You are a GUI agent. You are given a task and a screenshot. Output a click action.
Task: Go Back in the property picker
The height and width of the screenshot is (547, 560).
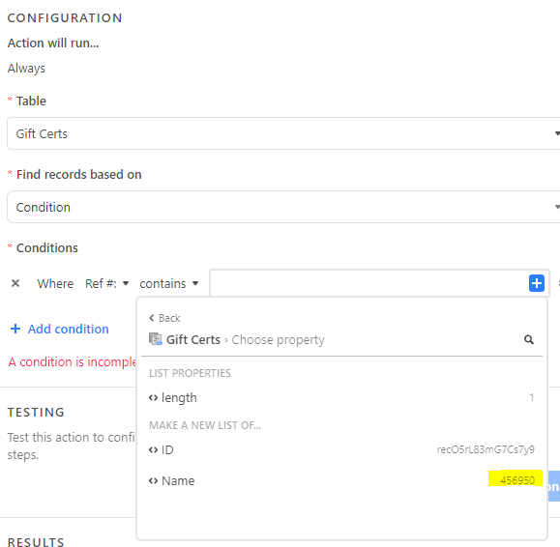coord(164,318)
